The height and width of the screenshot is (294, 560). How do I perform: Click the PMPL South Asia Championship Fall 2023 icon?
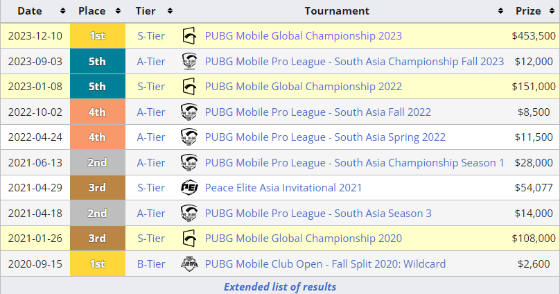click(189, 61)
